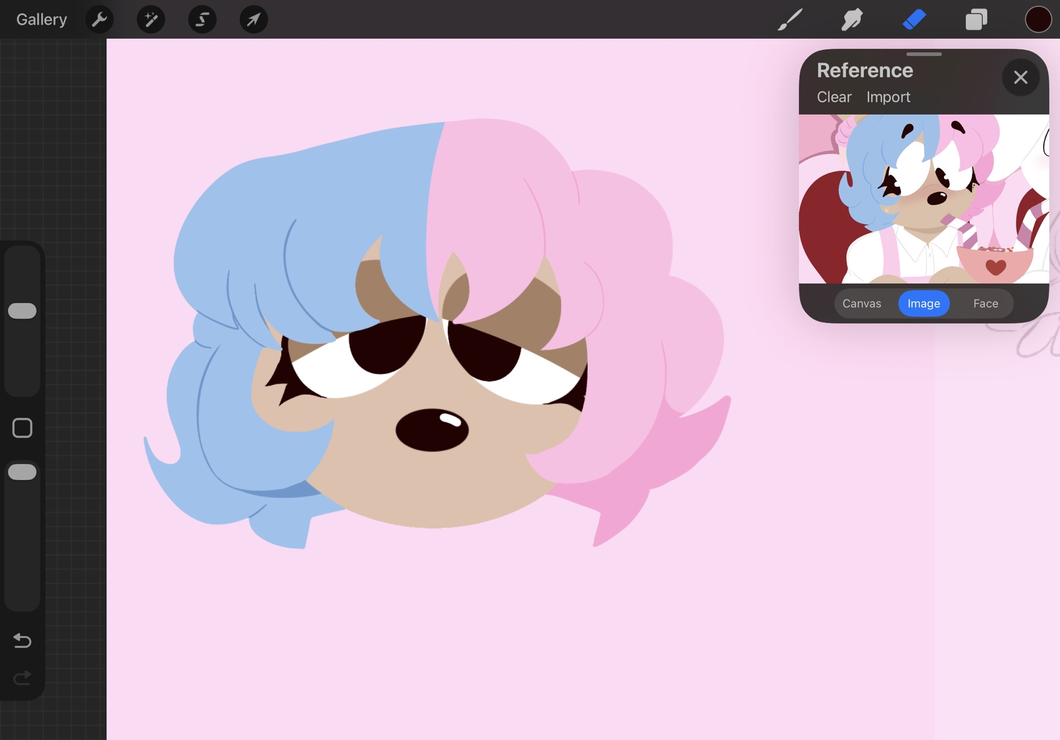Click Import in Reference panel

[x=888, y=97]
